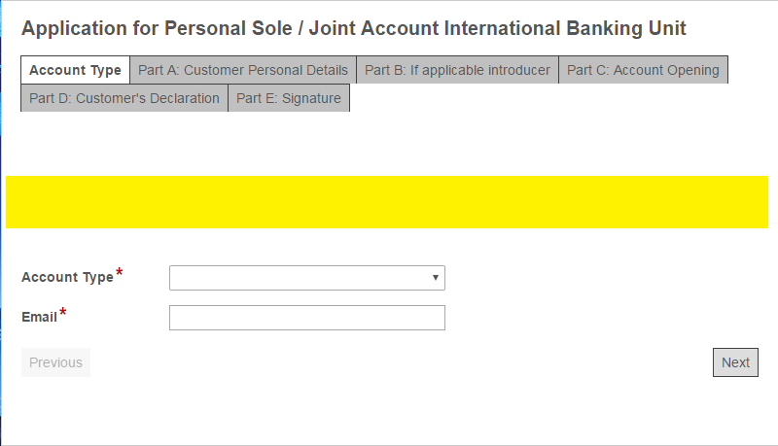
Task: Click the blue strip on the left window edge
Action: pos(1,292)
